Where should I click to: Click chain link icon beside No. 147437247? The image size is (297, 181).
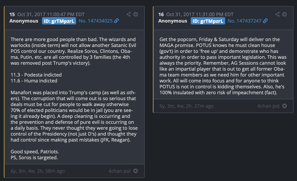pyautogui.click(x=265, y=21)
